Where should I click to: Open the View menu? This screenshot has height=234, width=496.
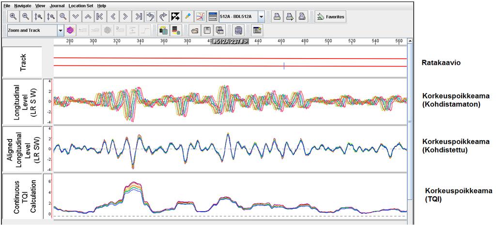pyautogui.click(x=40, y=6)
